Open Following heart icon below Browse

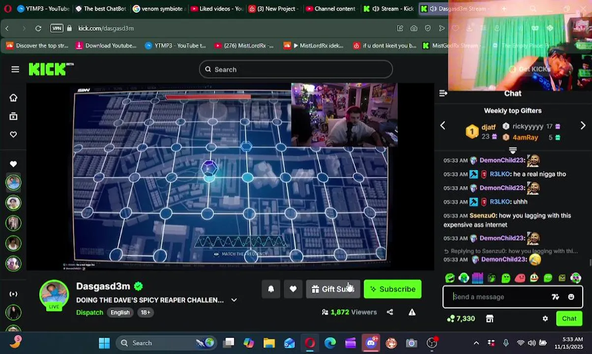[13, 135]
